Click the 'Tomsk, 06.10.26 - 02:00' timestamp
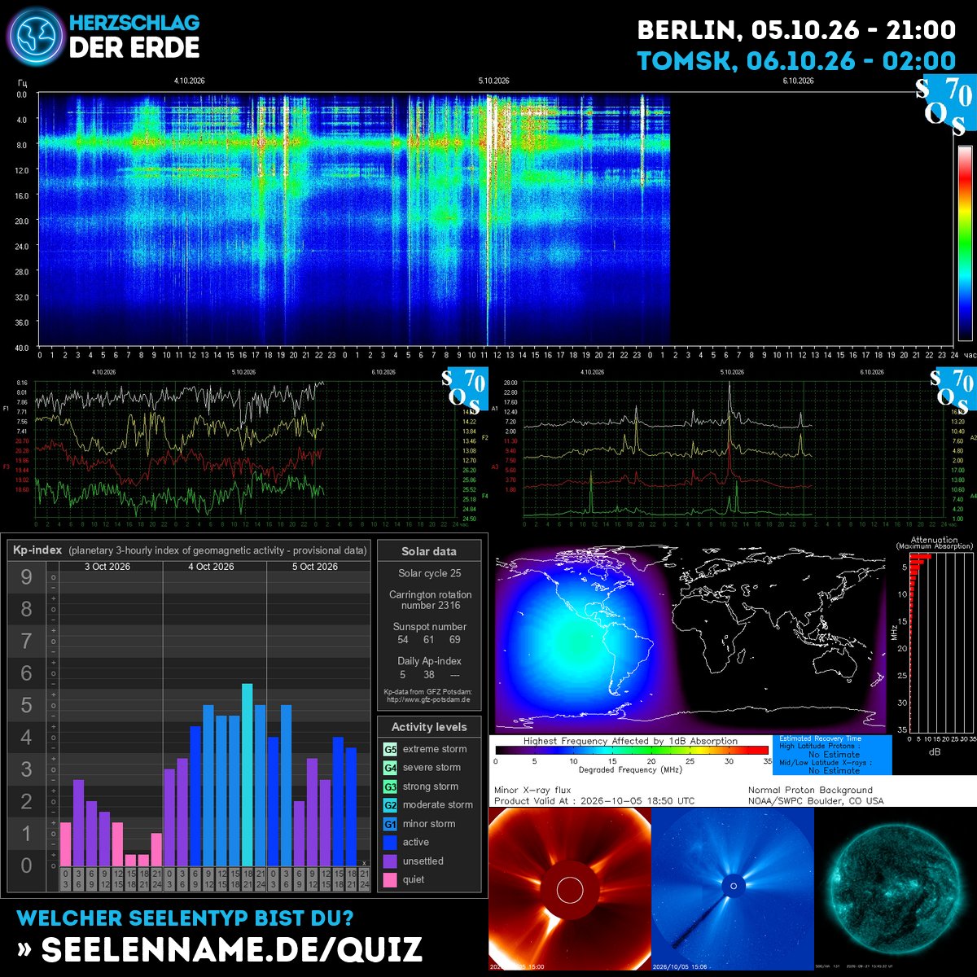Viewport: 977px width, 977px height. [x=796, y=62]
